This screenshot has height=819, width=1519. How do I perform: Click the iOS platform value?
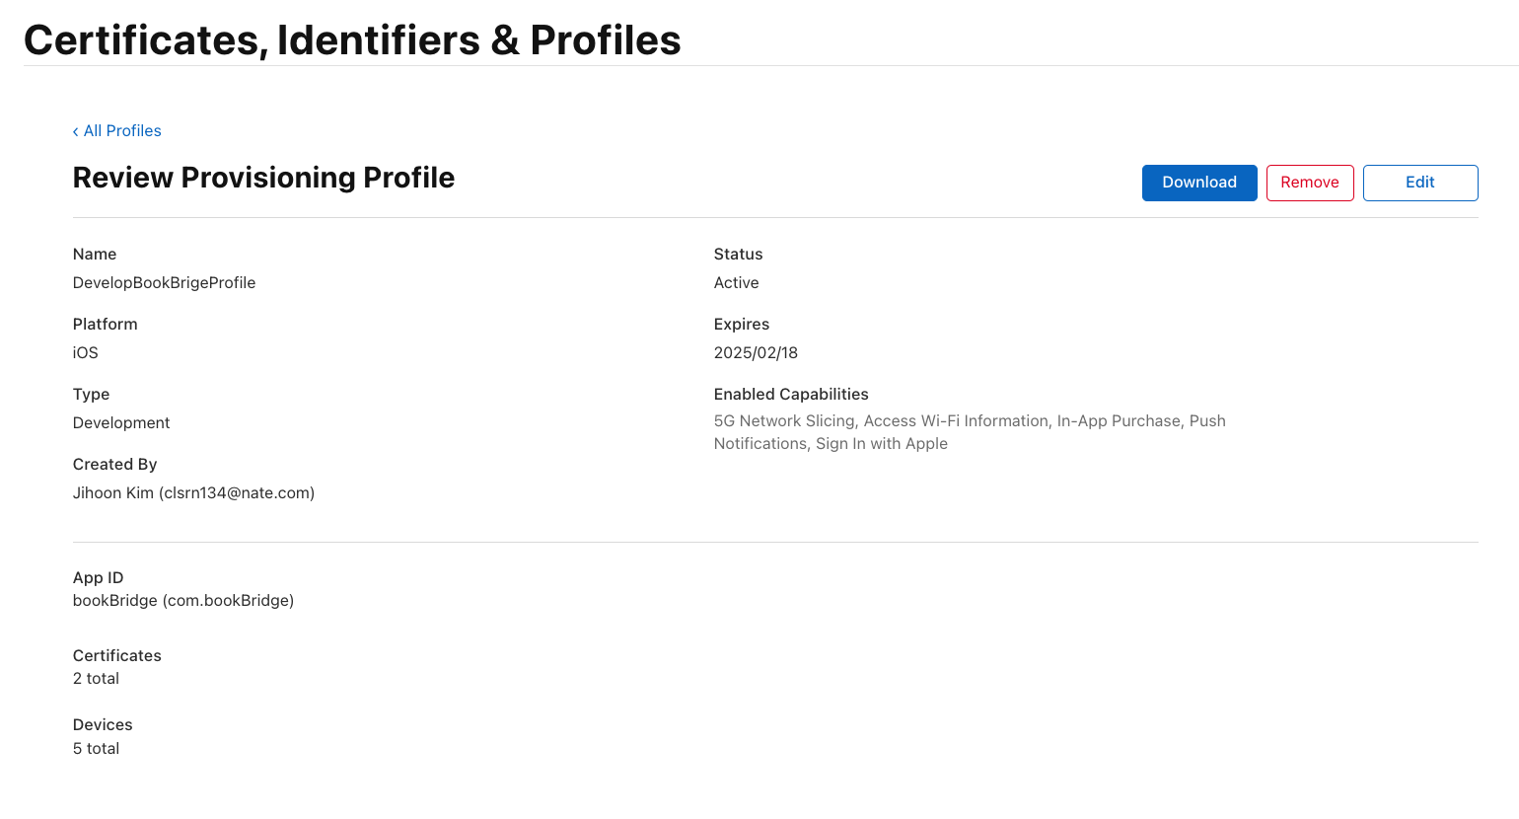pyautogui.click(x=86, y=353)
